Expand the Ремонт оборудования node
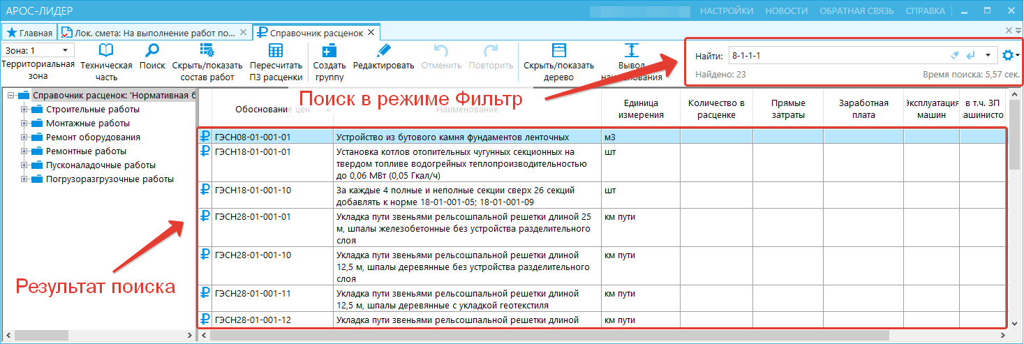This screenshot has height=344, width=1024. click(x=24, y=137)
